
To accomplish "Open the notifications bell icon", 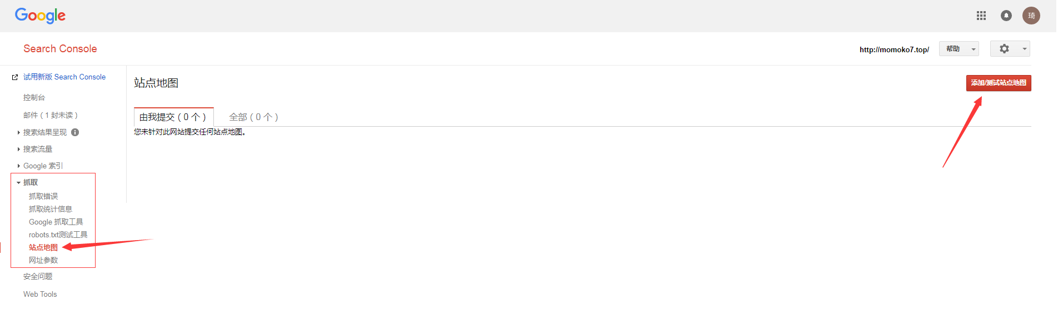I will pyautogui.click(x=1006, y=16).
